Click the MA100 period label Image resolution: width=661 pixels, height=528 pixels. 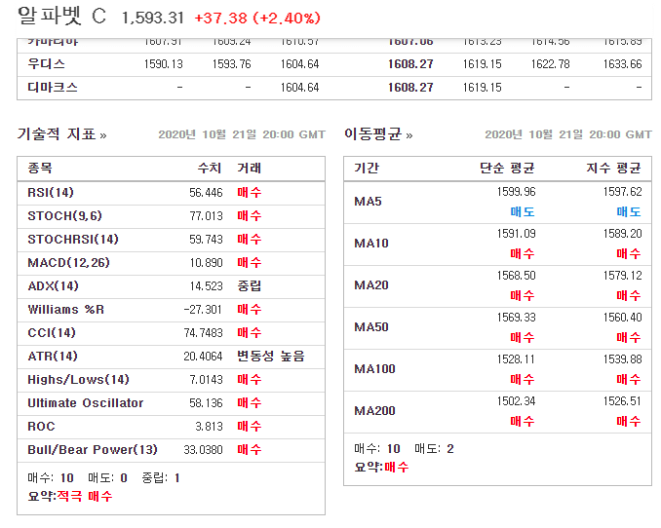pos(374,368)
